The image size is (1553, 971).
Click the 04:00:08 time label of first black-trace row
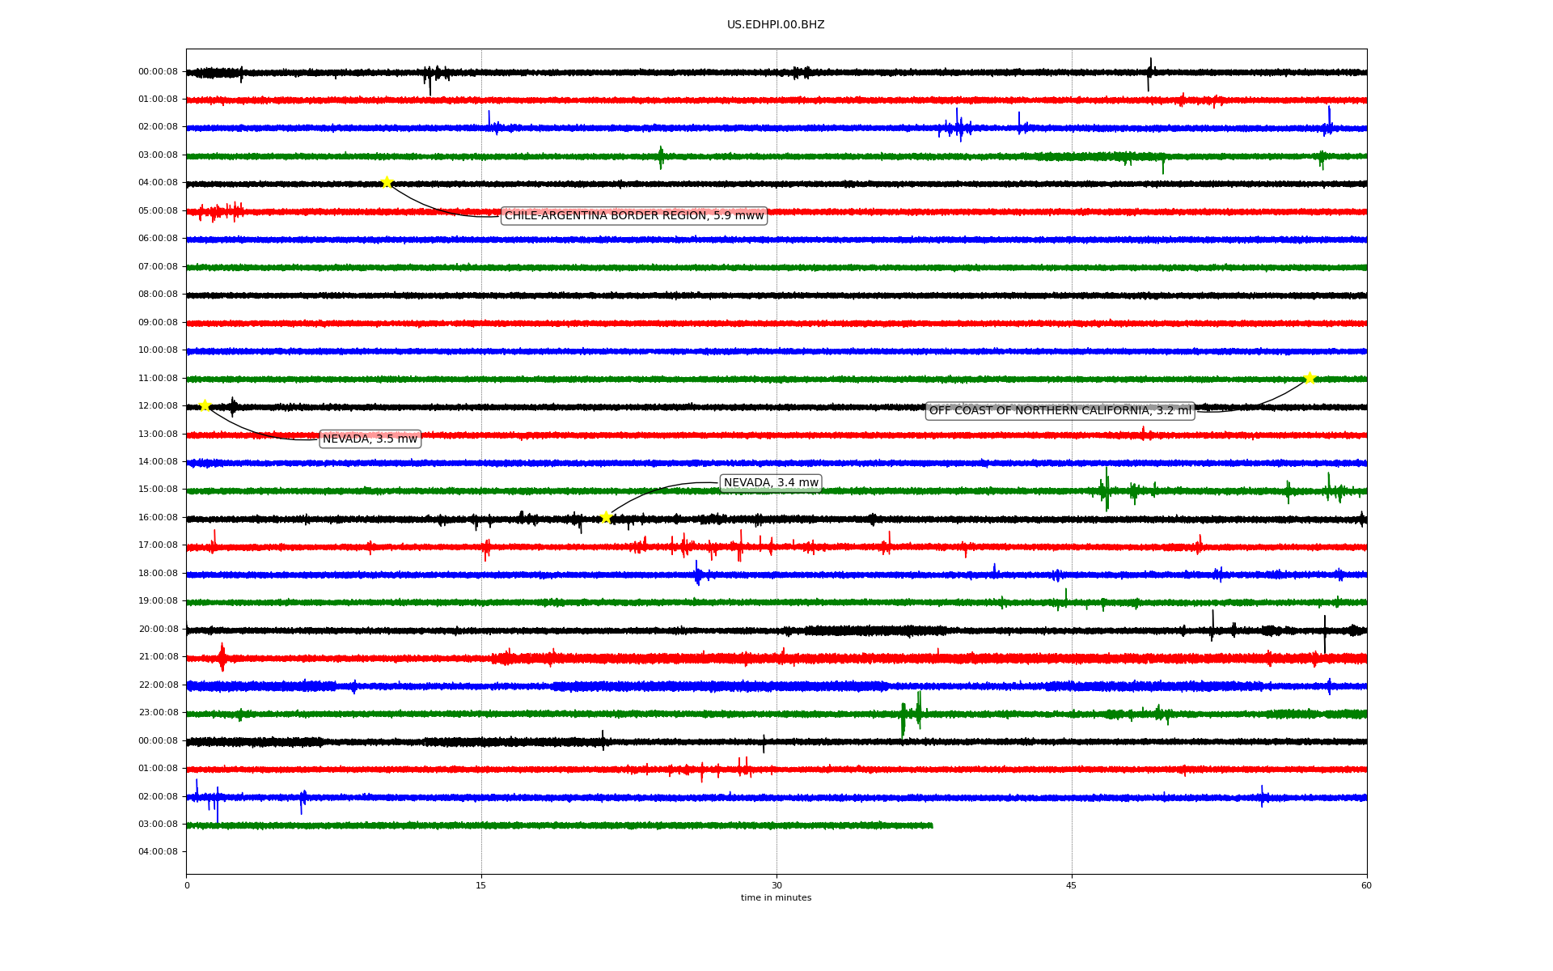[x=158, y=183]
